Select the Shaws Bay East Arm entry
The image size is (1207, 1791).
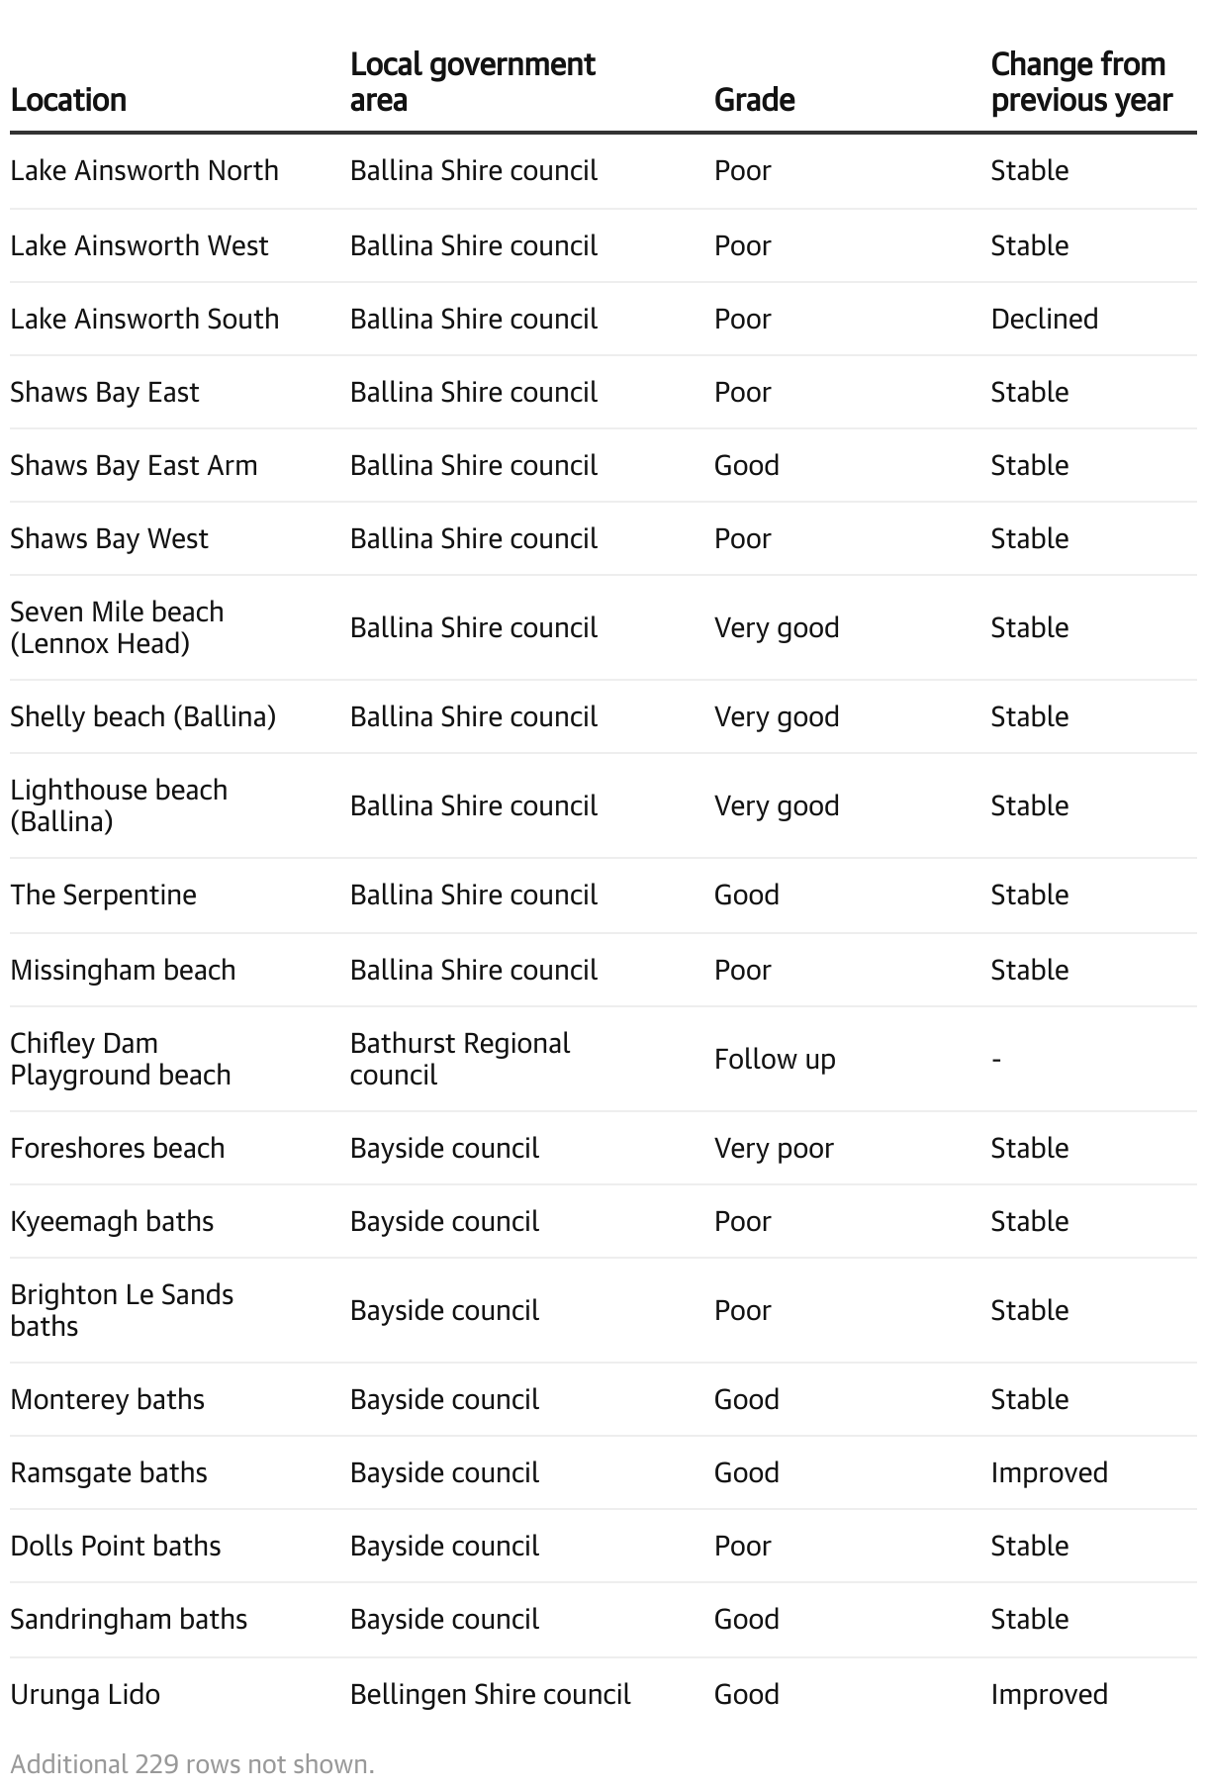tap(134, 466)
